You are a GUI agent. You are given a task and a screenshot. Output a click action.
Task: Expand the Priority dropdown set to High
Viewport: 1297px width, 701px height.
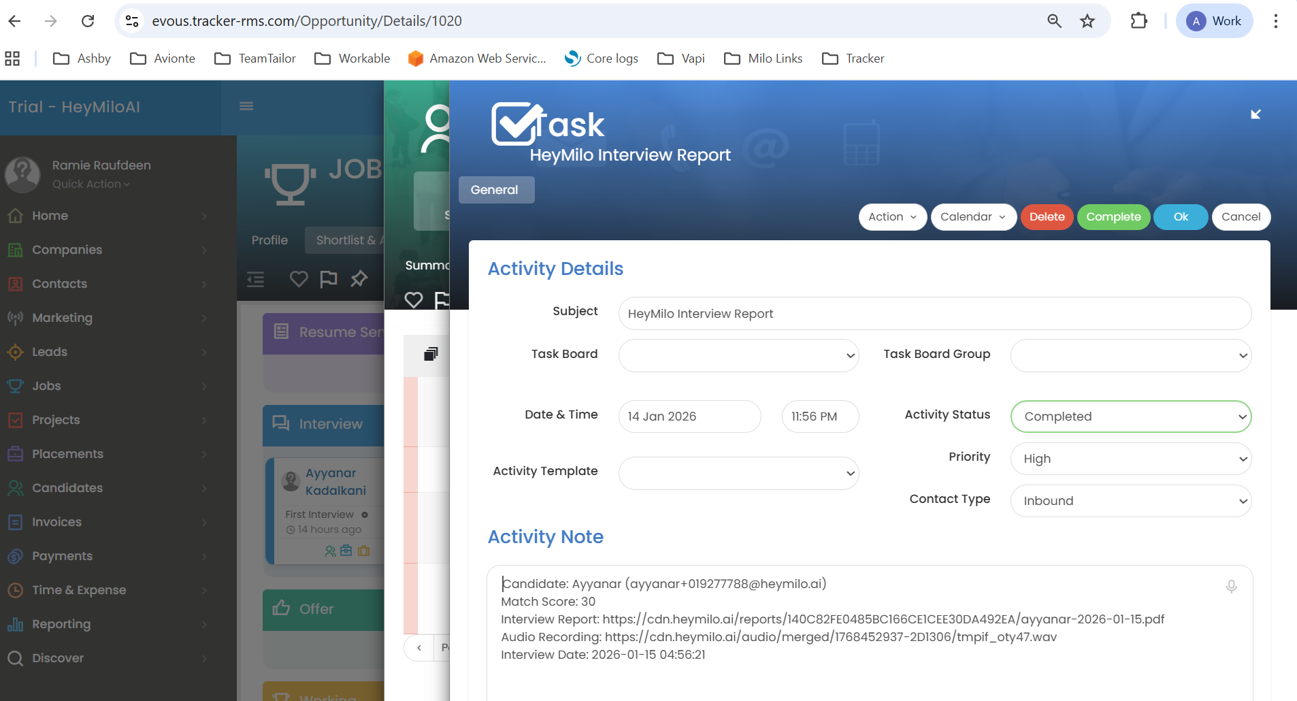tap(1130, 459)
